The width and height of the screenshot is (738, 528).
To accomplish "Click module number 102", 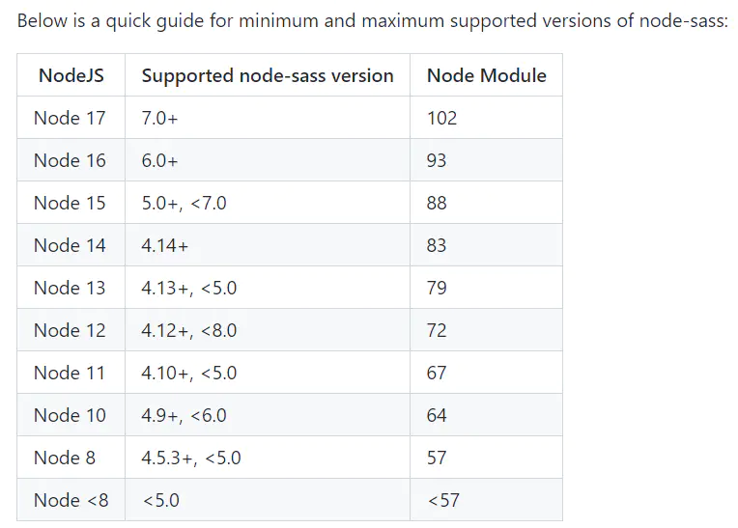I will pos(441,118).
